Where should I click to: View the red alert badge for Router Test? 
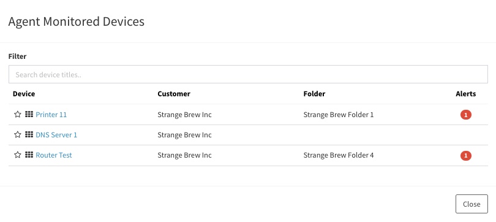[465, 156]
